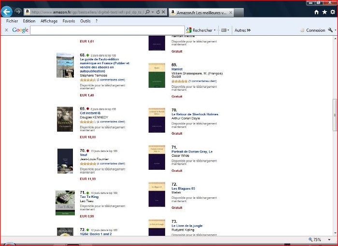Image resolution: width=338 pixels, height=246 pixels.
Task: Click the Hamlet star rating
Action: click(x=179, y=81)
